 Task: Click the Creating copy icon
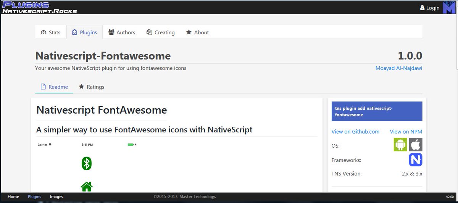tap(149, 32)
